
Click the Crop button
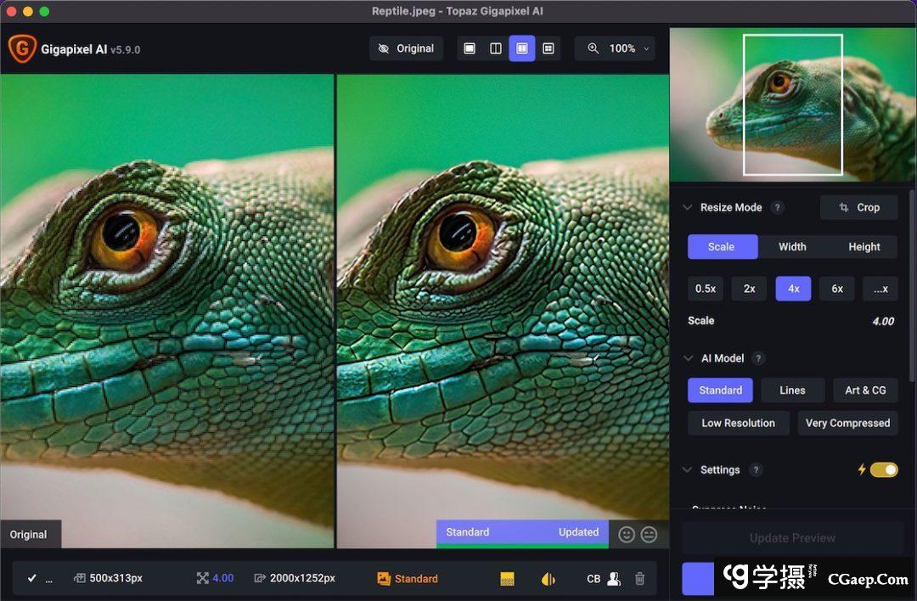tap(858, 208)
